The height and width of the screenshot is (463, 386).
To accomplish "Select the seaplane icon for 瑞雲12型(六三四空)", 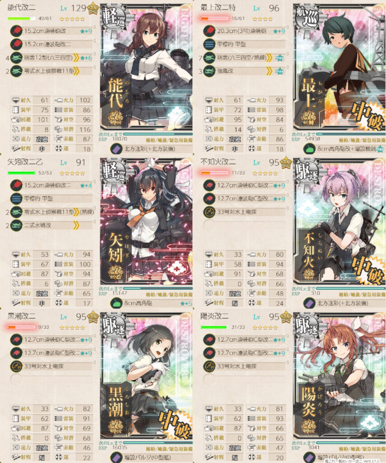I will pos(16,58).
